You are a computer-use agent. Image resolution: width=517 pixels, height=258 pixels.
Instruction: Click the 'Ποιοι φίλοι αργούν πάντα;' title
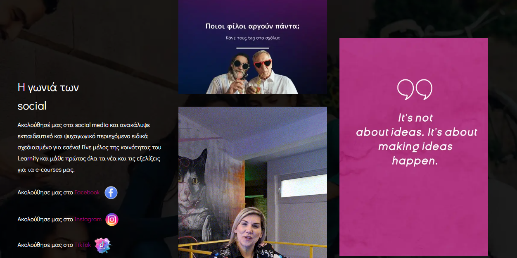click(x=252, y=26)
